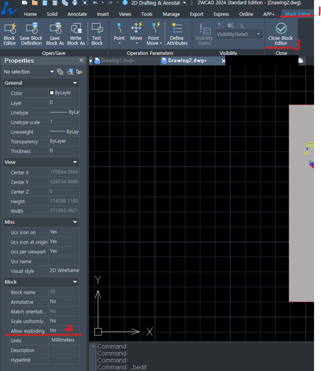Collapse the General properties section
Screen dimensions: 321x371
[x=75, y=83]
